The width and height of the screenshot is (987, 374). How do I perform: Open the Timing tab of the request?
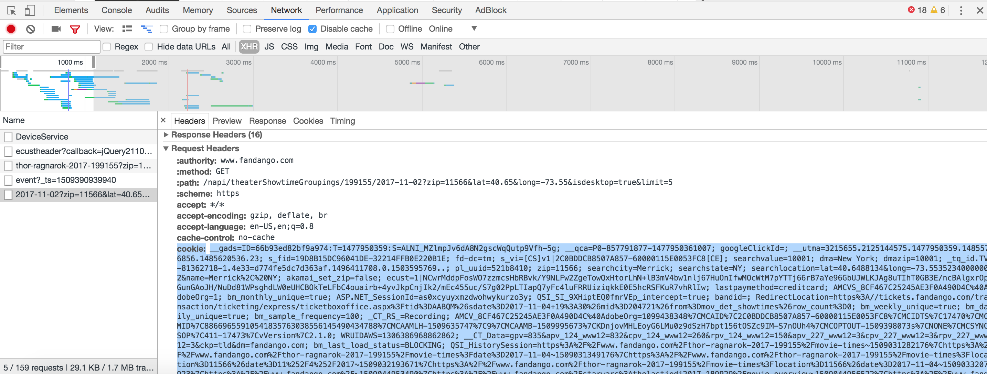pyautogui.click(x=342, y=121)
